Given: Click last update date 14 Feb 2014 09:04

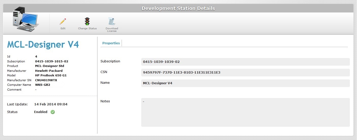Looking at the screenshot, I should (51, 104).
